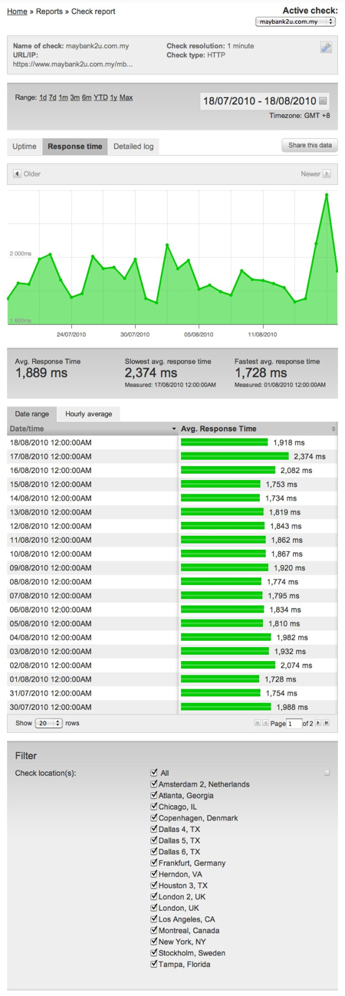Select row 30/07/2010 12:00:00AM
This screenshot has width=345, height=996.
click(x=172, y=706)
